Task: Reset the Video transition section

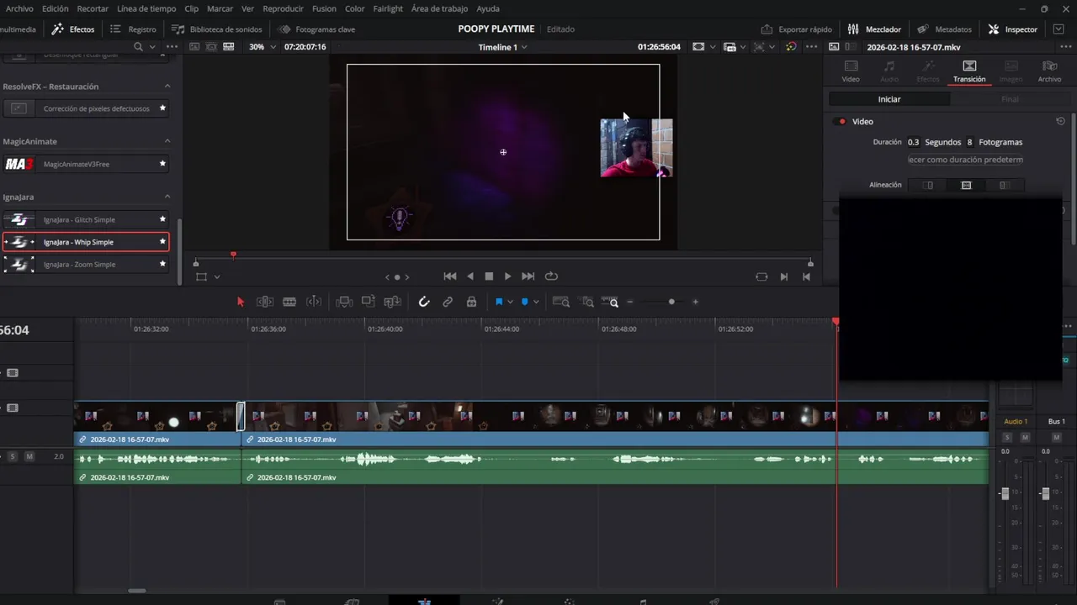Action: 1060,122
